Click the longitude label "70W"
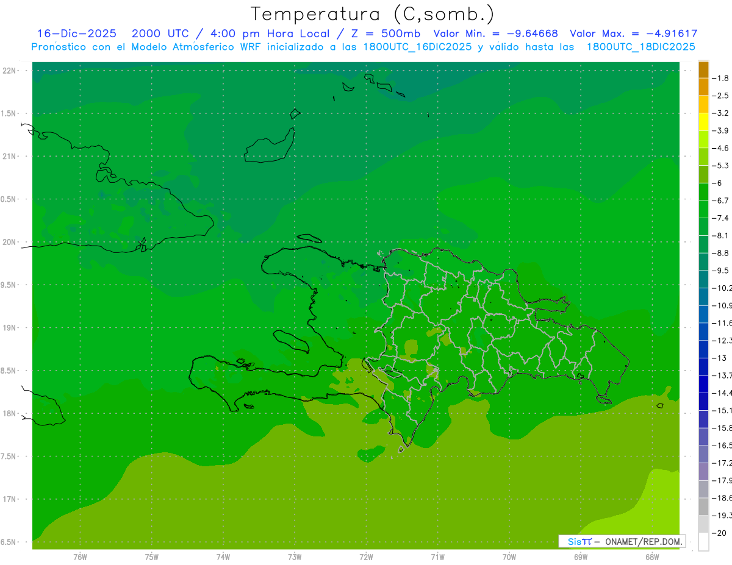 (x=509, y=557)
